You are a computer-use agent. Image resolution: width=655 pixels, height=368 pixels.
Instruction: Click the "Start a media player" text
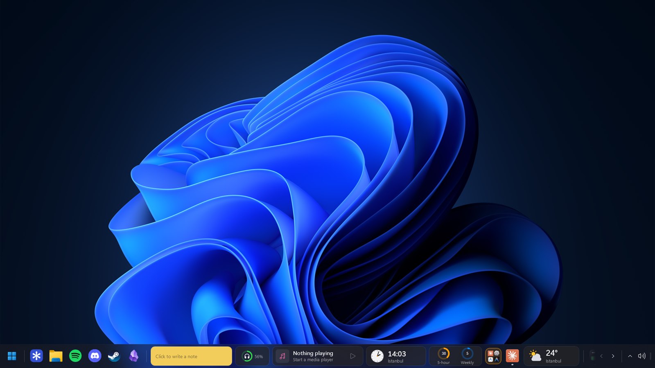point(313,360)
